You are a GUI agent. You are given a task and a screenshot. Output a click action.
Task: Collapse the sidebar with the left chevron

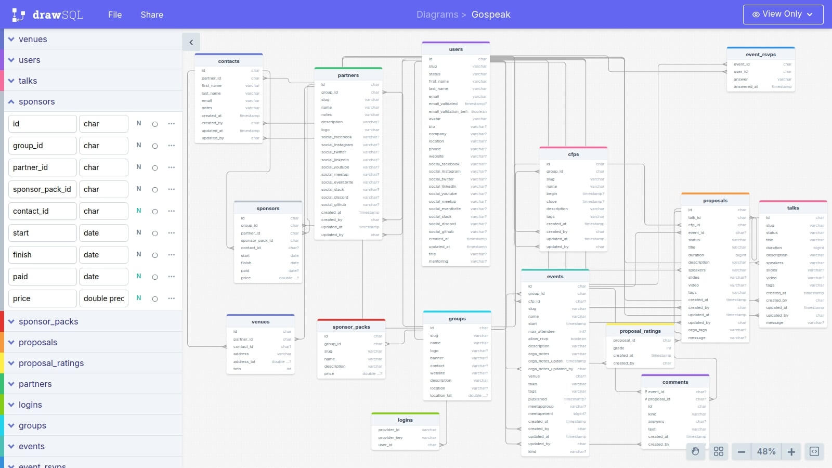point(191,42)
